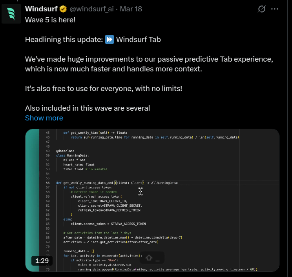Open the Windsurf display name link
The width and height of the screenshot is (292, 277).
pyautogui.click(x=41, y=9)
